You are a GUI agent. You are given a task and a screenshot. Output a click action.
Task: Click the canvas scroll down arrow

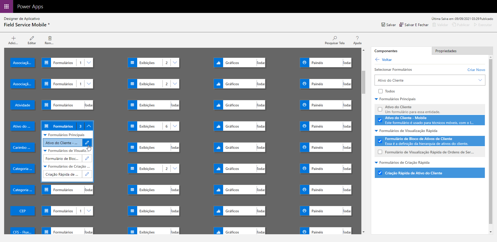pyautogui.click(x=363, y=232)
